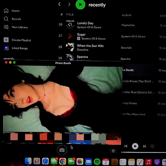The height and width of the screenshot is (166, 166).
Task: Skip to the previous track
Action: click(x=126, y=146)
